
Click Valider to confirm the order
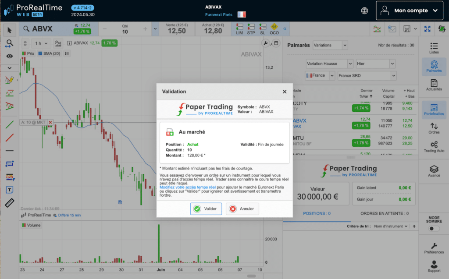(206, 208)
